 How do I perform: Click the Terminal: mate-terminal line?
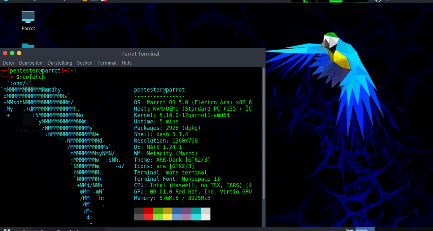tap(170, 173)
